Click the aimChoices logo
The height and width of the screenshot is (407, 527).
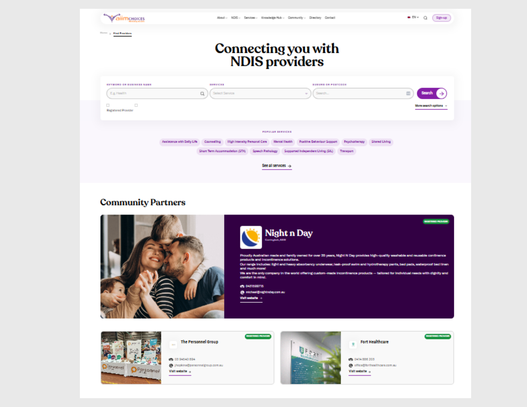pyautogui.click(x=124, y=18)
